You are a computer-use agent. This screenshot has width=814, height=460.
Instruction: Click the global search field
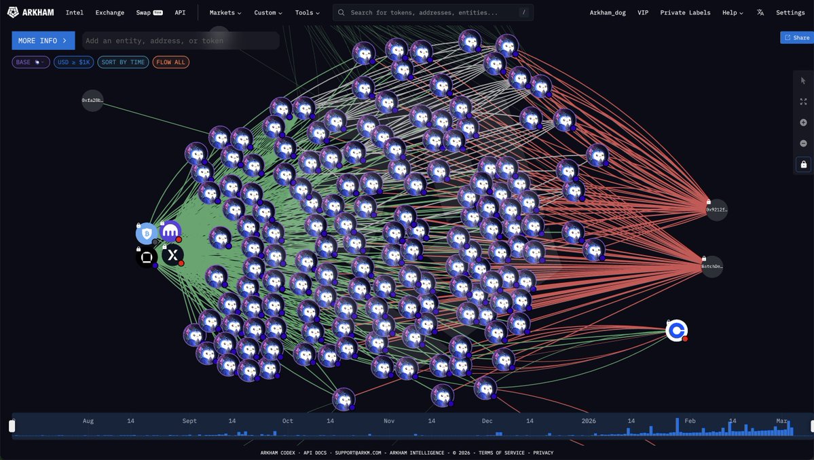[433, 12]
